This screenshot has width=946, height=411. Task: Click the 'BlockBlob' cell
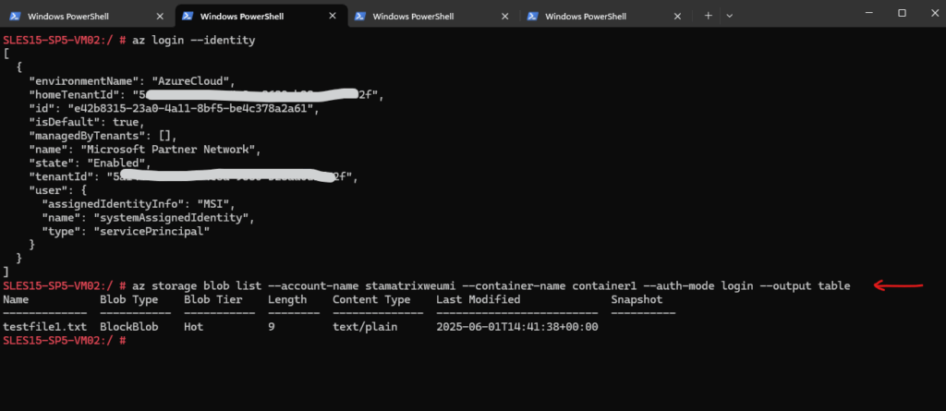click(x=128, y=327)
